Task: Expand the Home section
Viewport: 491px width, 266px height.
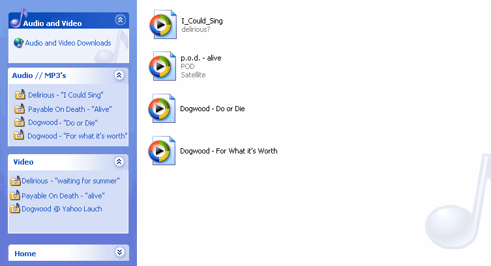Action: point(119,252)
